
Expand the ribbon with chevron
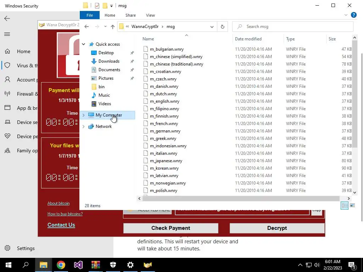click(x=346, y=15)
